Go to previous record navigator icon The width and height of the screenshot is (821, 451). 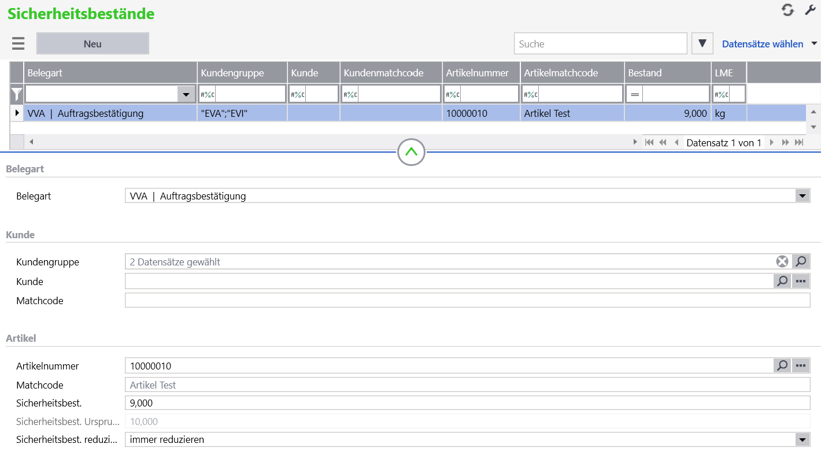tap(676, 142)
